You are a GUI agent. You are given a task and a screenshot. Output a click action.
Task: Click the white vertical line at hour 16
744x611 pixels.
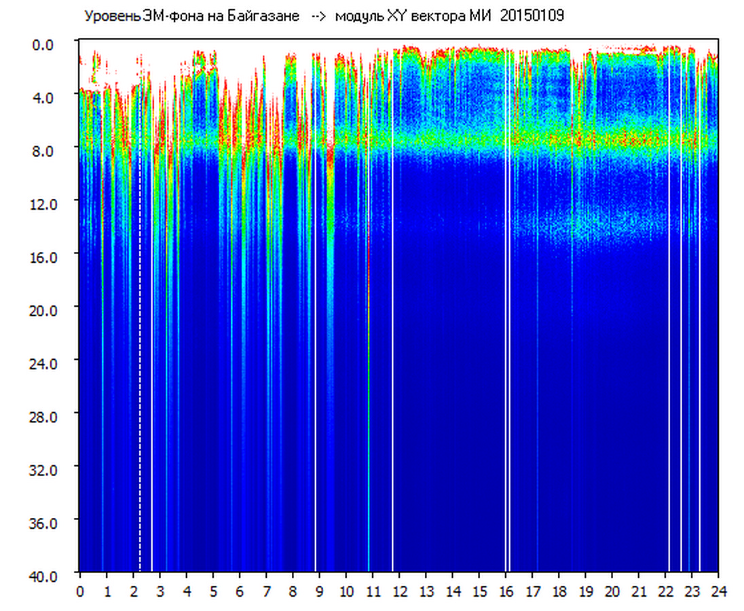[x=506, y=339]
